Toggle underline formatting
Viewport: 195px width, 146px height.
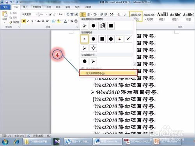(x=32, y=21)
